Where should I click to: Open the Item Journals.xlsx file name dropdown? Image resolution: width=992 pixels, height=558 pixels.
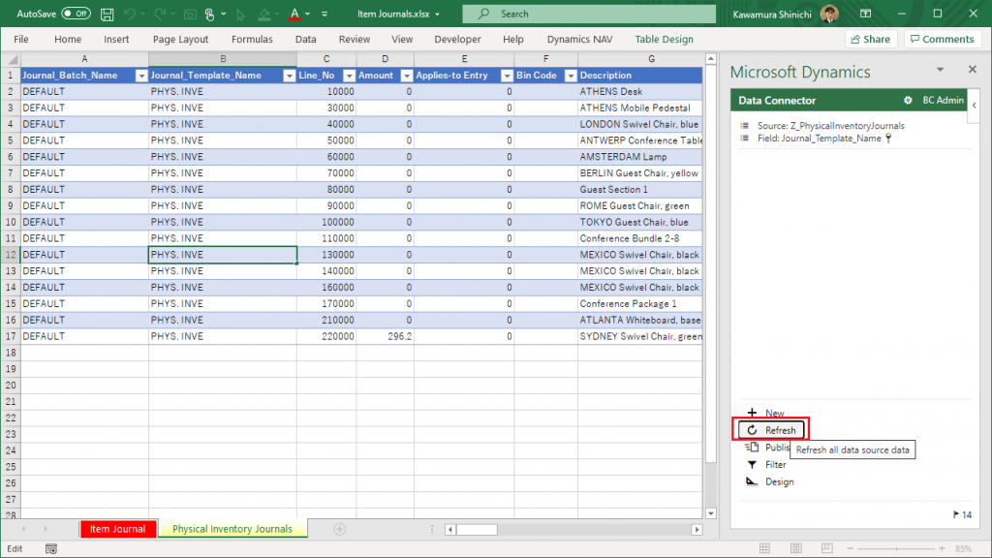[437, 14]
